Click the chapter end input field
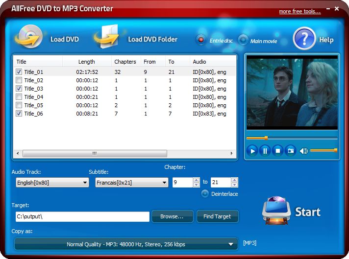 click(221, 182)
